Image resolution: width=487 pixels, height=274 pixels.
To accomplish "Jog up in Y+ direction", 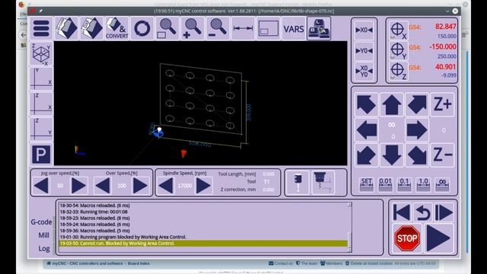I will [x=392, y=104].
